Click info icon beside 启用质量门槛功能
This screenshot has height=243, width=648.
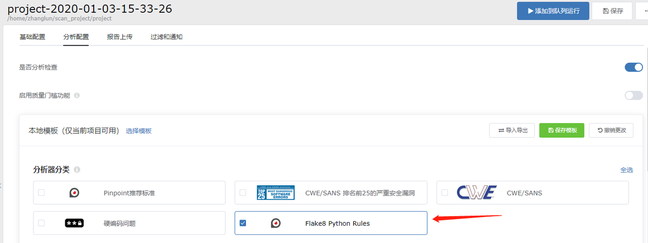pyautogui.click(x=77, y=95)
